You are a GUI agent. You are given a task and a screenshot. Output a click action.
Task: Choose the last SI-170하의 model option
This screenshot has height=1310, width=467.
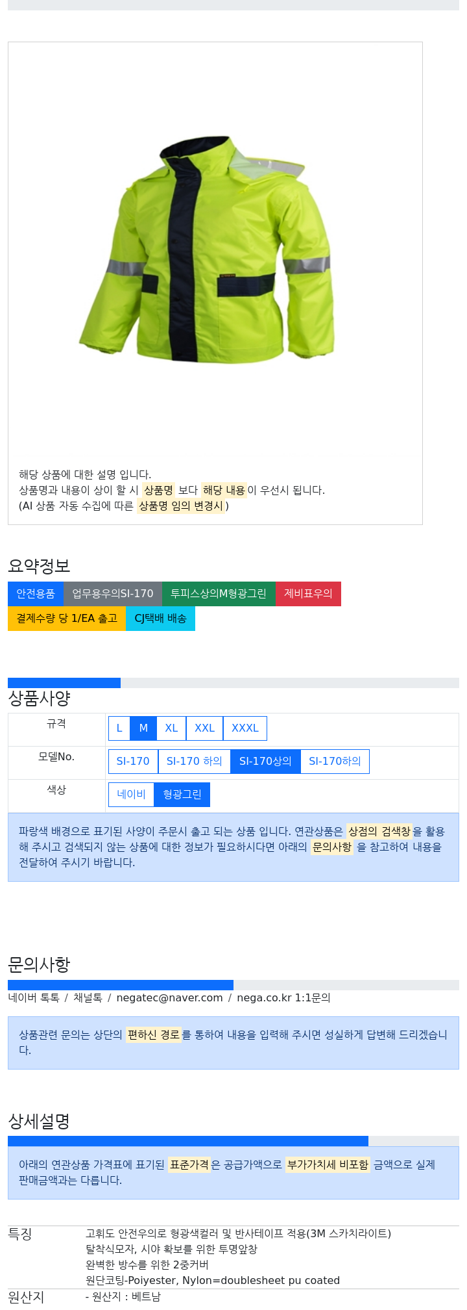(x=335, y=762)
